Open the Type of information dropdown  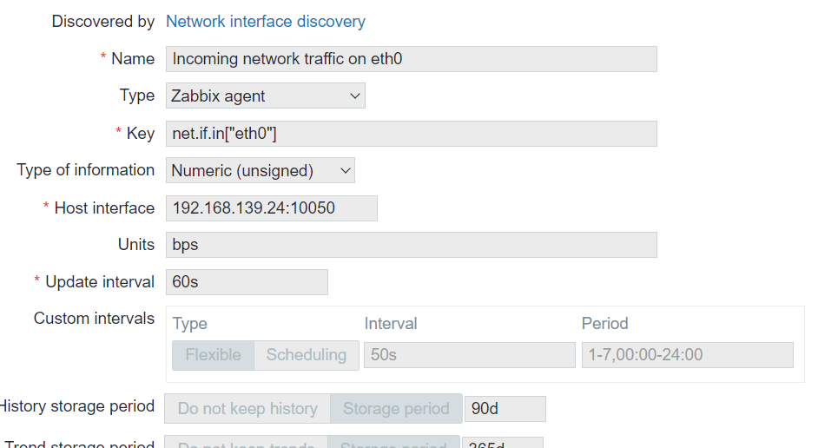260,171
